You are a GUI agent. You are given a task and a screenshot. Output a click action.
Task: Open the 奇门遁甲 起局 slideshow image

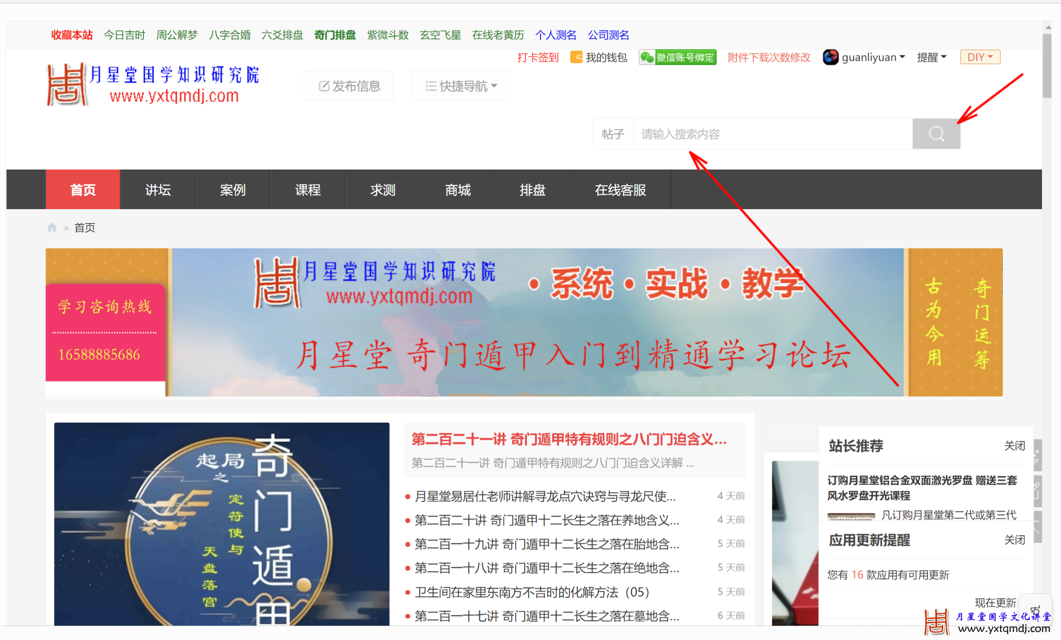pos(221,524)
